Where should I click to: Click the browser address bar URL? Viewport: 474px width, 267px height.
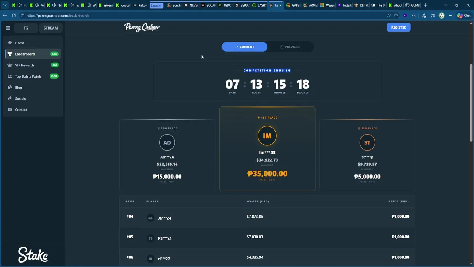coord(58,16)
